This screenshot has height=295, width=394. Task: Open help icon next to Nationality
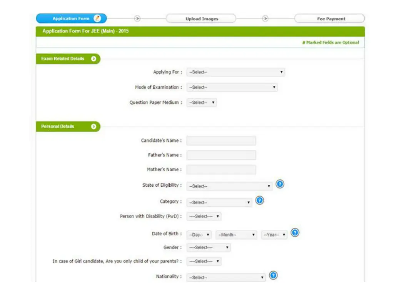click(x=273, y=275)
